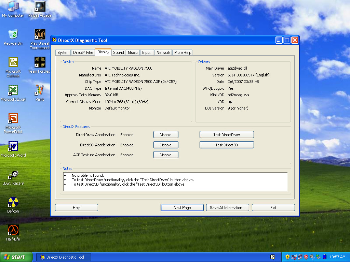Click the Test DirectDraw button
Screen dimensions: 350x262
click(227, 135)
